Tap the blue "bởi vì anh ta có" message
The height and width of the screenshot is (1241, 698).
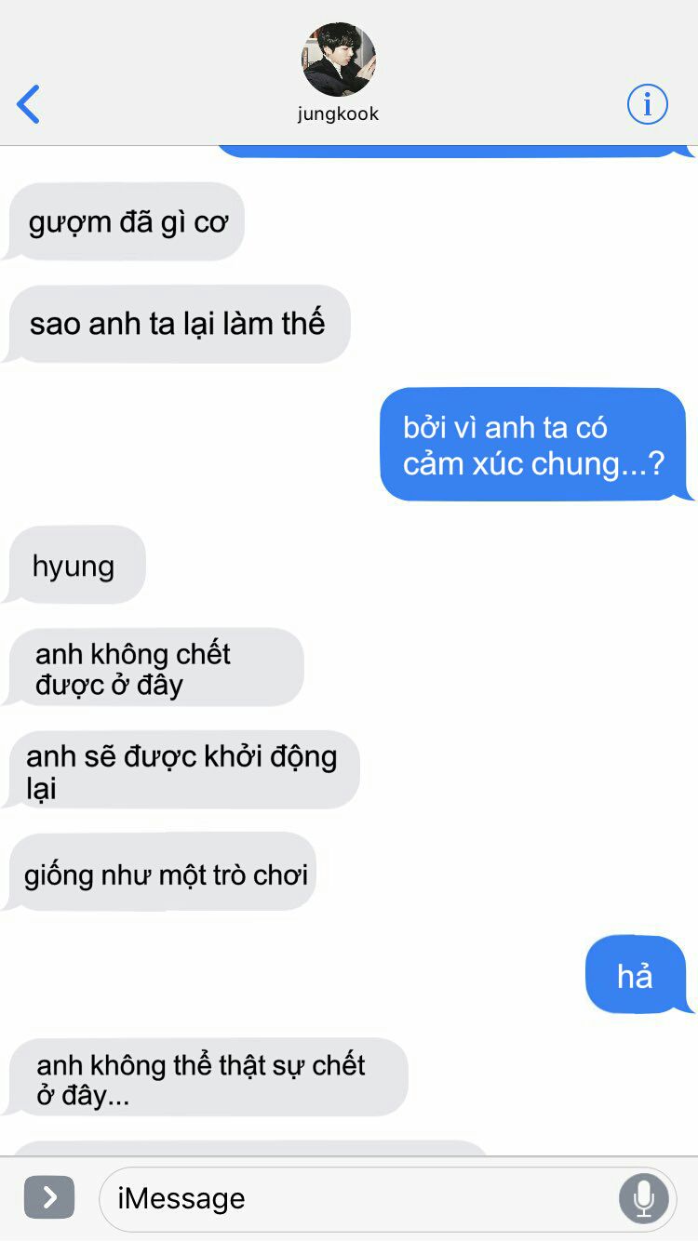535,445
